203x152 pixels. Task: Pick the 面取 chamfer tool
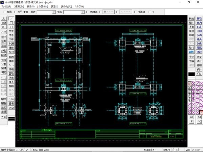click(12, 73)
